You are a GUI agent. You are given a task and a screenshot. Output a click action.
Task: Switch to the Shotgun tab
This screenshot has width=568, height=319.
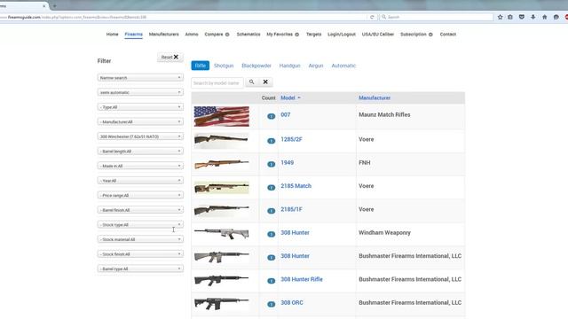coord(224,66)
